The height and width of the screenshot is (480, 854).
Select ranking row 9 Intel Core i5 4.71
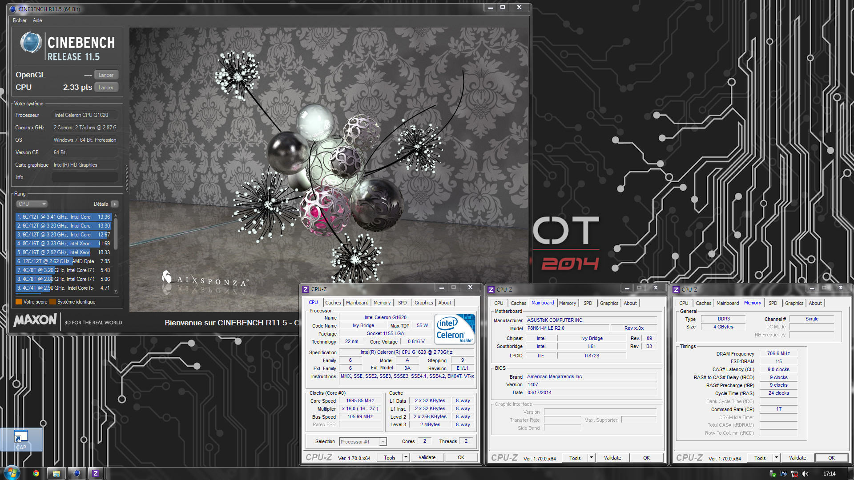point(64,288)
